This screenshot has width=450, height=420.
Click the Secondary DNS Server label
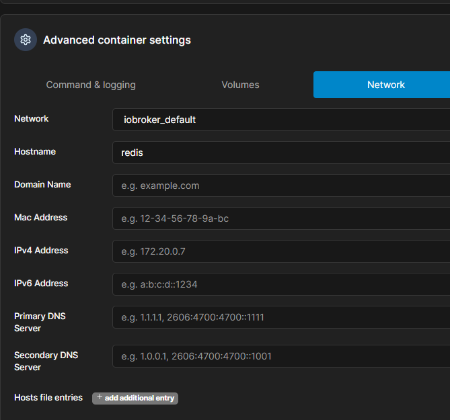(46, 361)
